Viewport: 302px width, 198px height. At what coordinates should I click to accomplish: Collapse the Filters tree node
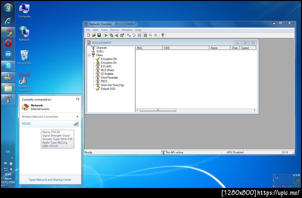click(89, 55)
